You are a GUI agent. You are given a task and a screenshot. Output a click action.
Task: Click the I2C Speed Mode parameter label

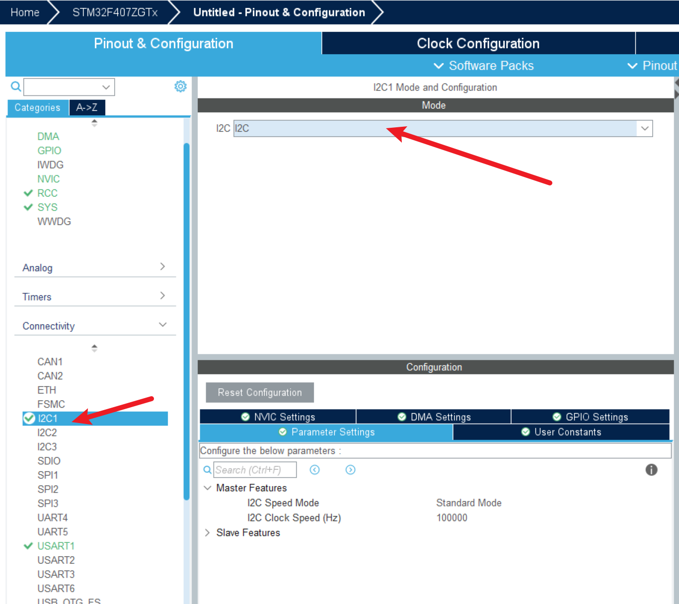[283, 503]
